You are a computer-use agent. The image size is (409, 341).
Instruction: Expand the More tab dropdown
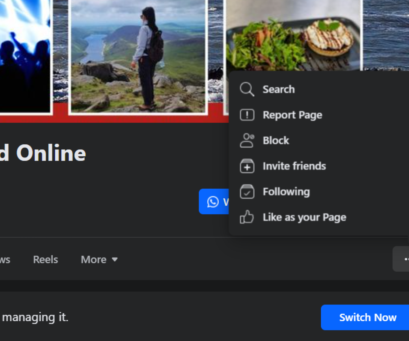(94, 259)
